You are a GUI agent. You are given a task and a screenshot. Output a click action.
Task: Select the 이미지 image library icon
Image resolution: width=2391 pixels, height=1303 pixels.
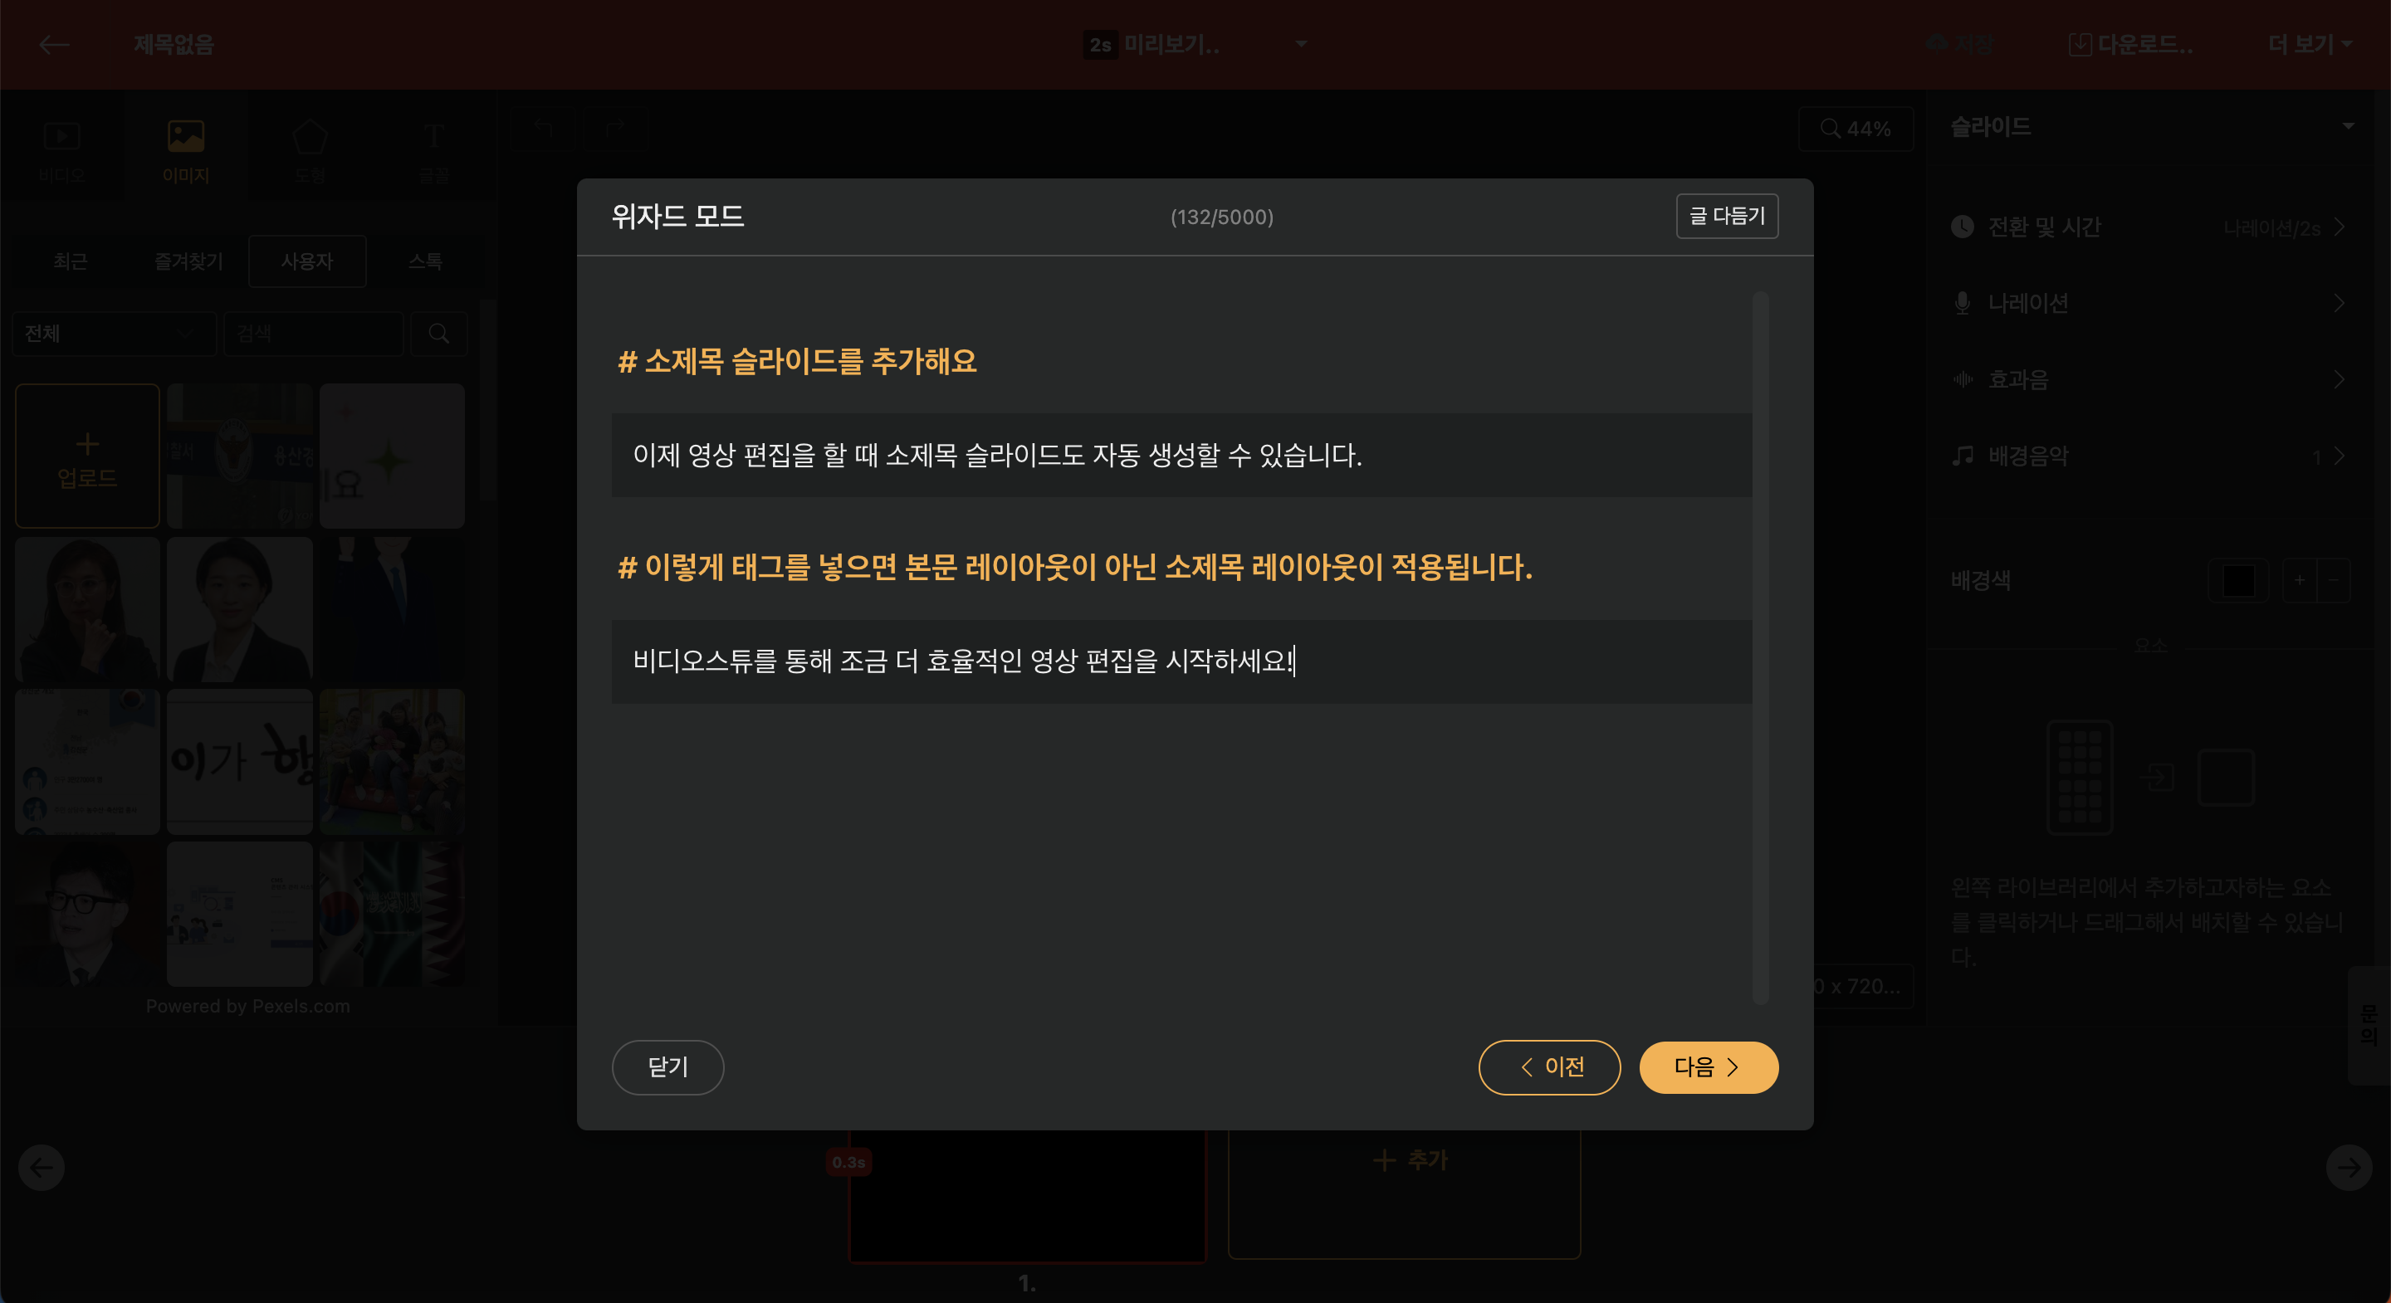[186, 149]
